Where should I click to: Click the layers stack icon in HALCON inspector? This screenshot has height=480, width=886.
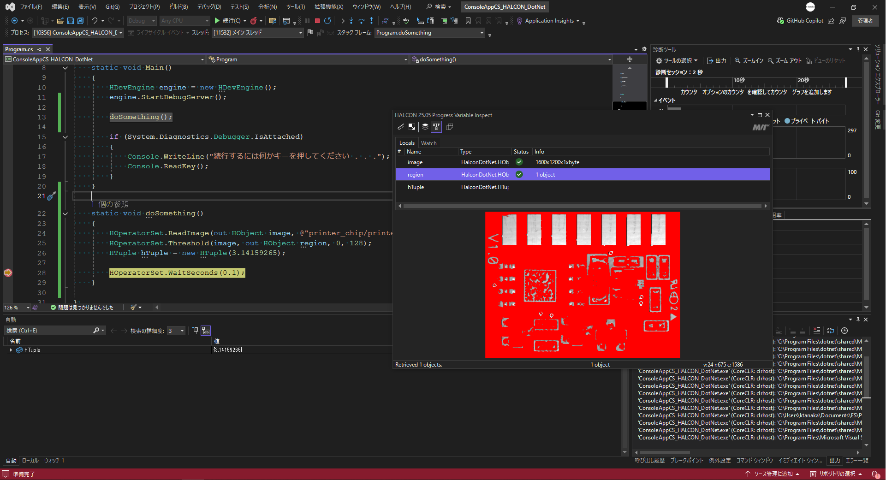pos(425,127)
